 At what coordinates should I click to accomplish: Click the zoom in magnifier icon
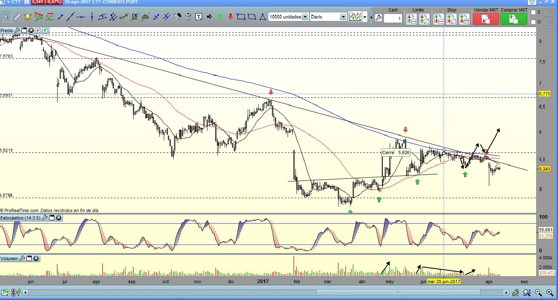[549, 293]
